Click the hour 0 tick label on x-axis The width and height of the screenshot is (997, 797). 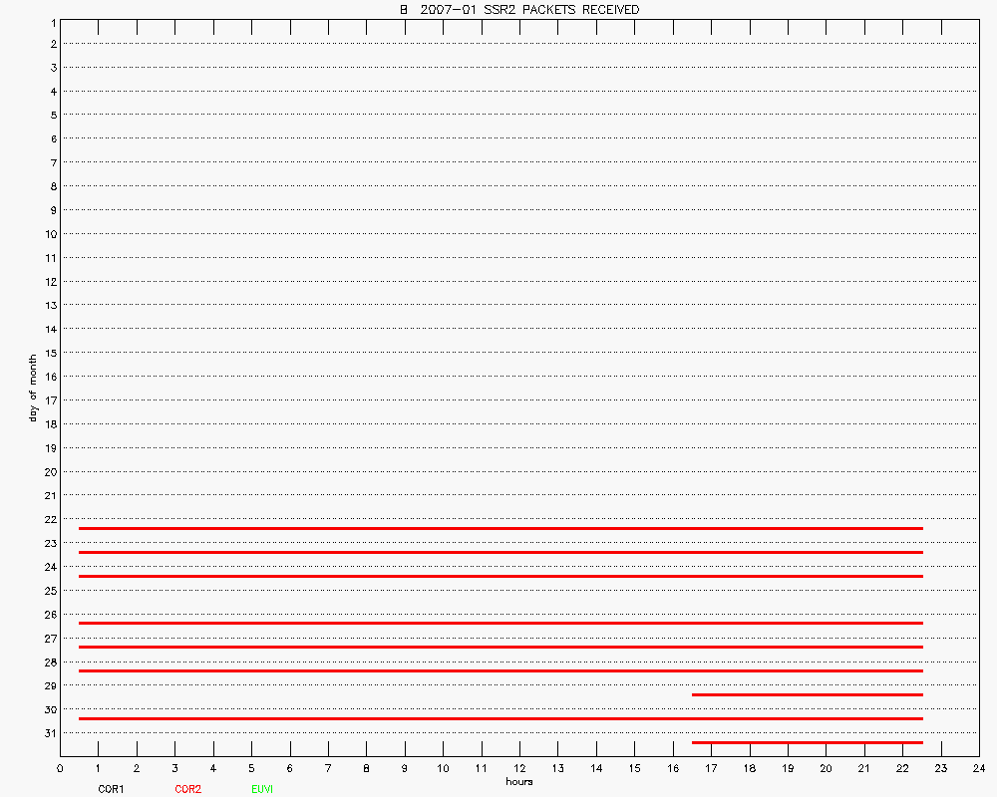click(x=60, y=768)
